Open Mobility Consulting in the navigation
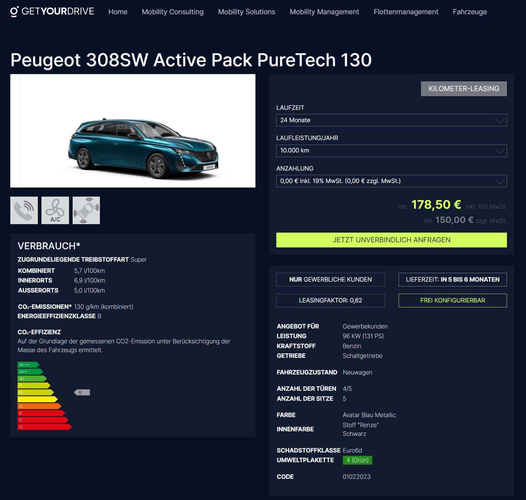 coord(173,12)
